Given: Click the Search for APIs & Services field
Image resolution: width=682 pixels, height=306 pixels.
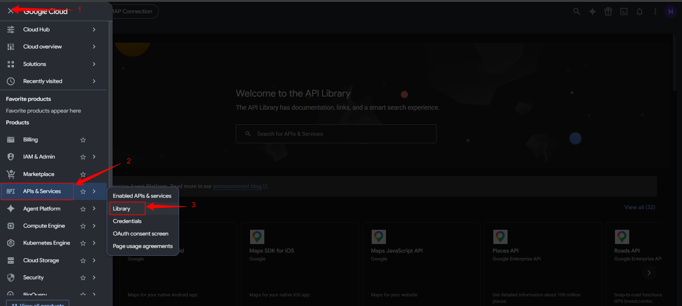Looking at the screenshot, I should tap(336, 134).
